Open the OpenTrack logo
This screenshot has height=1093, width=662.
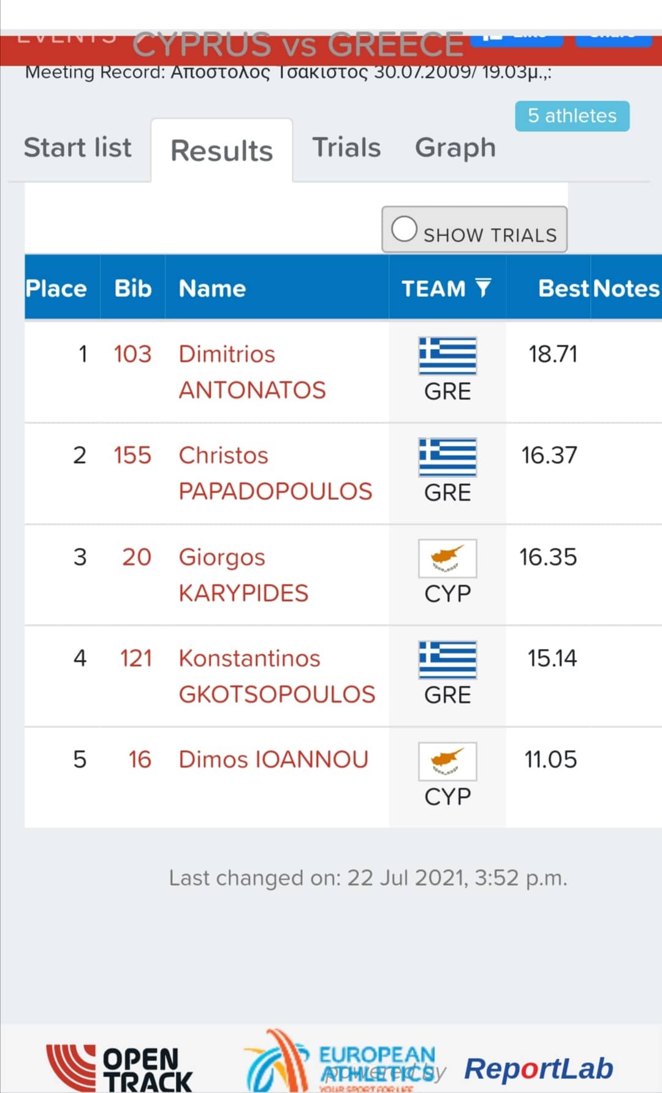tap(120, 1068)
